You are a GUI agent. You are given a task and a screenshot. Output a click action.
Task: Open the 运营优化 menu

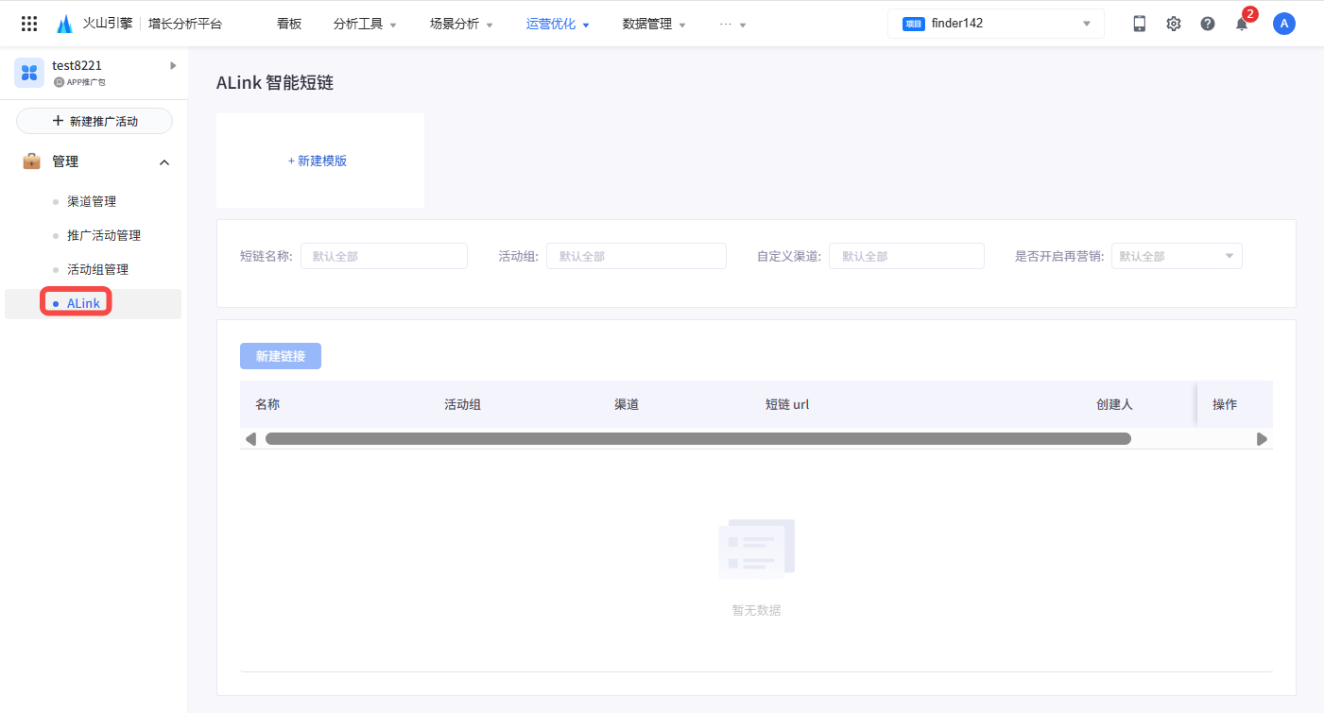pos(558,24)
